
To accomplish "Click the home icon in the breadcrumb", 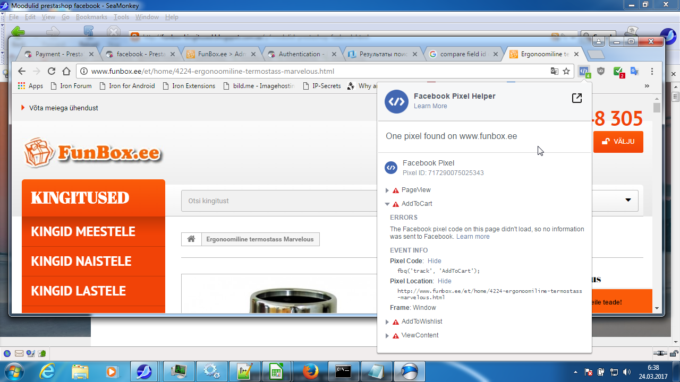I will tap(191, 239).
